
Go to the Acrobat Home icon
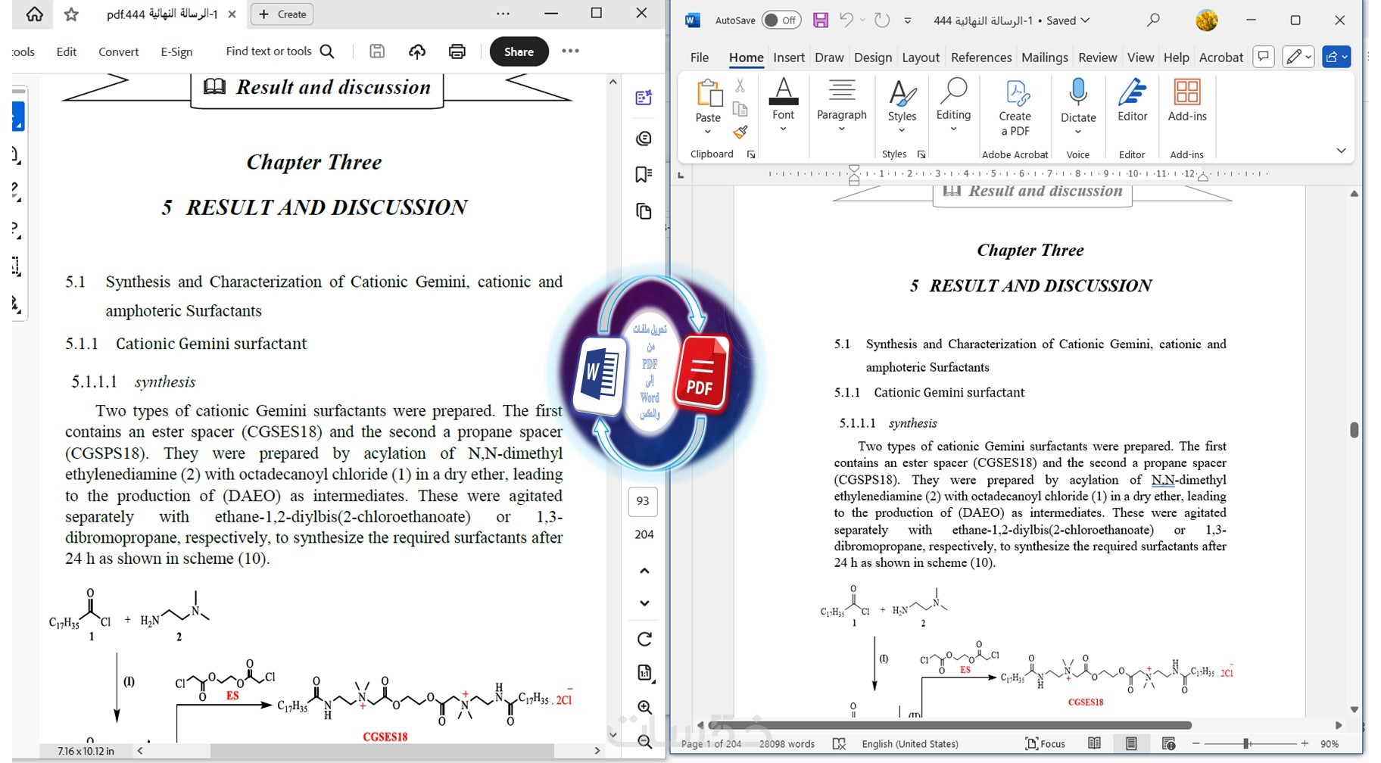coord(34,14)
